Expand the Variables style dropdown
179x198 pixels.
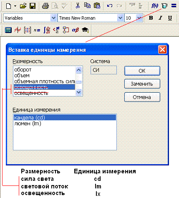point(53,18)
